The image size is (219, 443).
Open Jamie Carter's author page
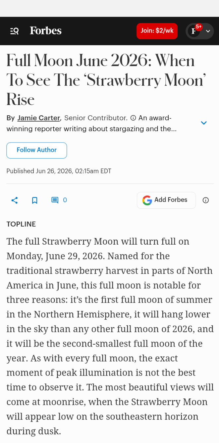tap(39, 118)
